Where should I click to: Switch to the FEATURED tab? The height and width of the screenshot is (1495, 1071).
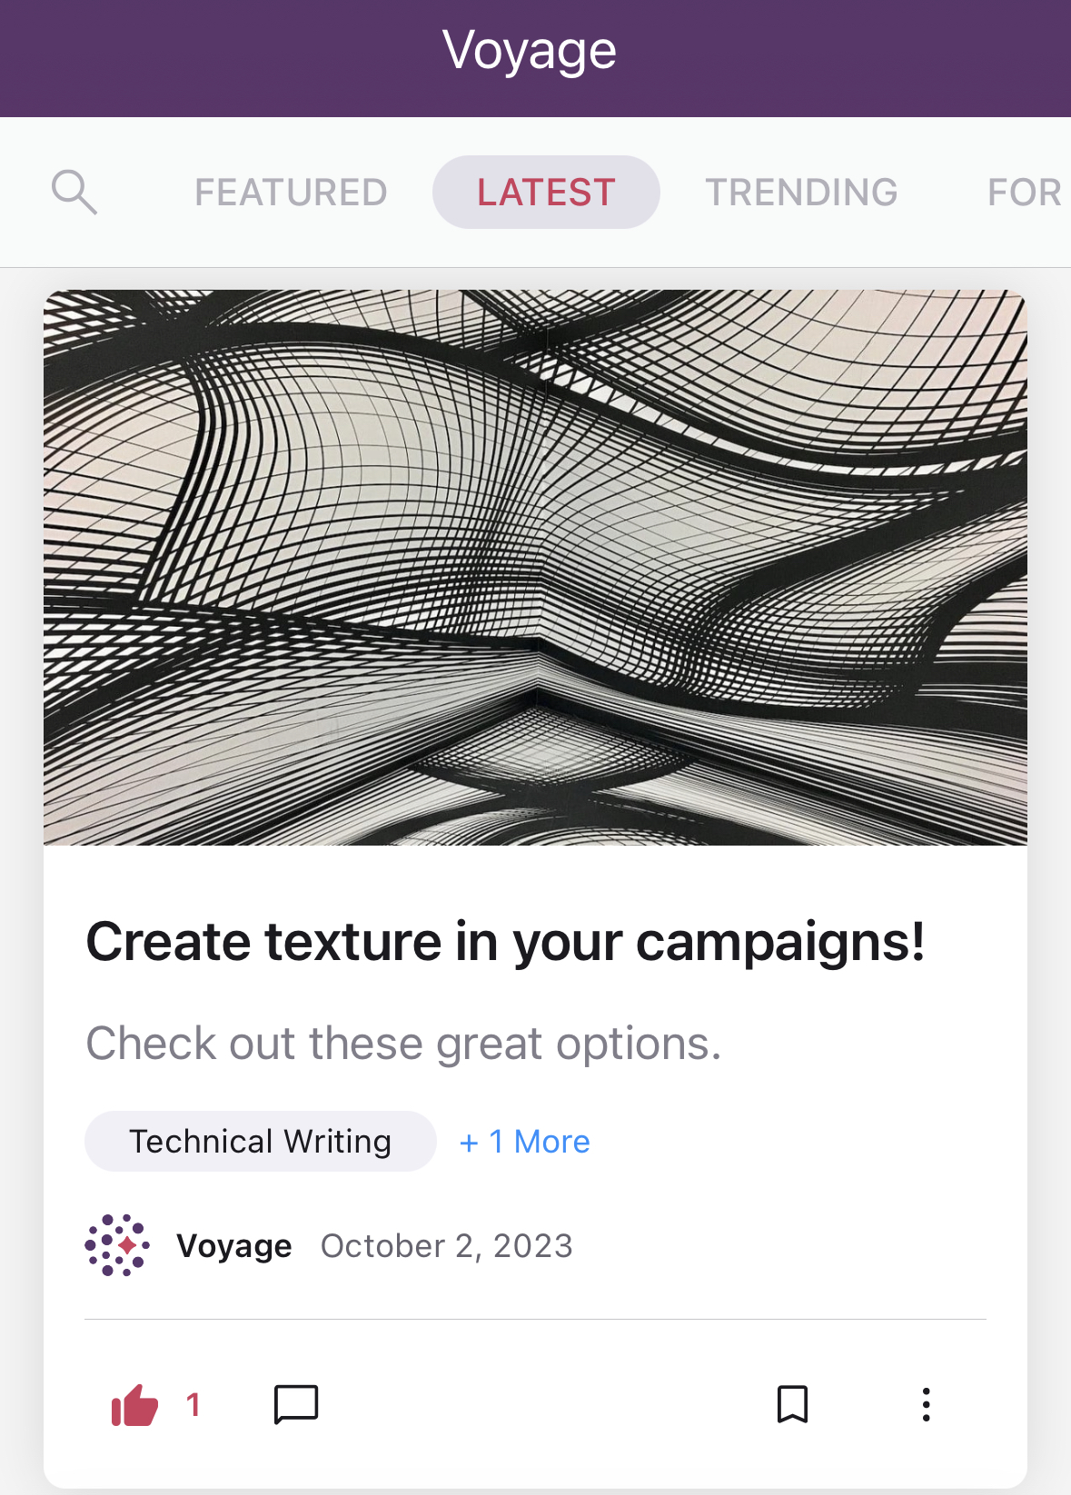(290, 191)
